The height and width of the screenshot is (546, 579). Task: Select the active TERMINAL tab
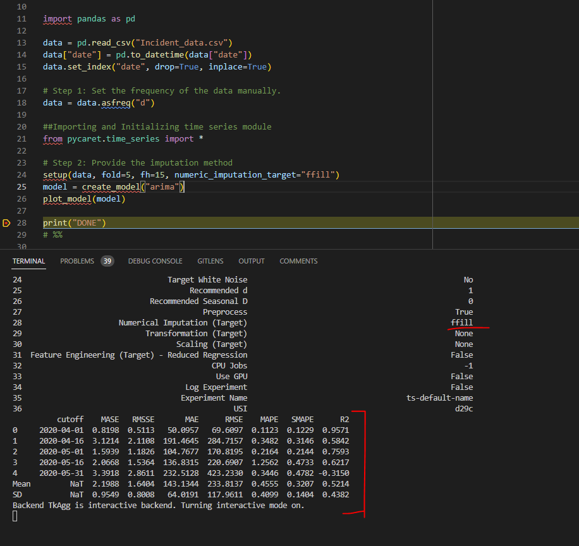(x=28, y=261)
